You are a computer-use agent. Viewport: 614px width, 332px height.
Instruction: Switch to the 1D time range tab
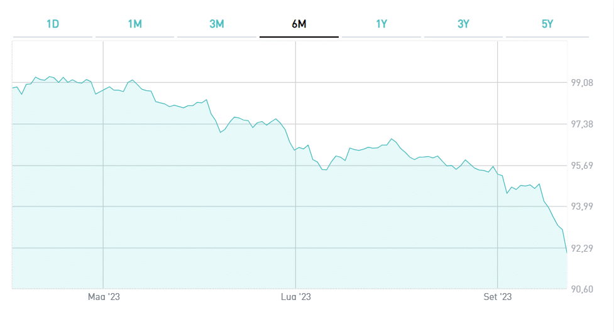coord(53,24)
